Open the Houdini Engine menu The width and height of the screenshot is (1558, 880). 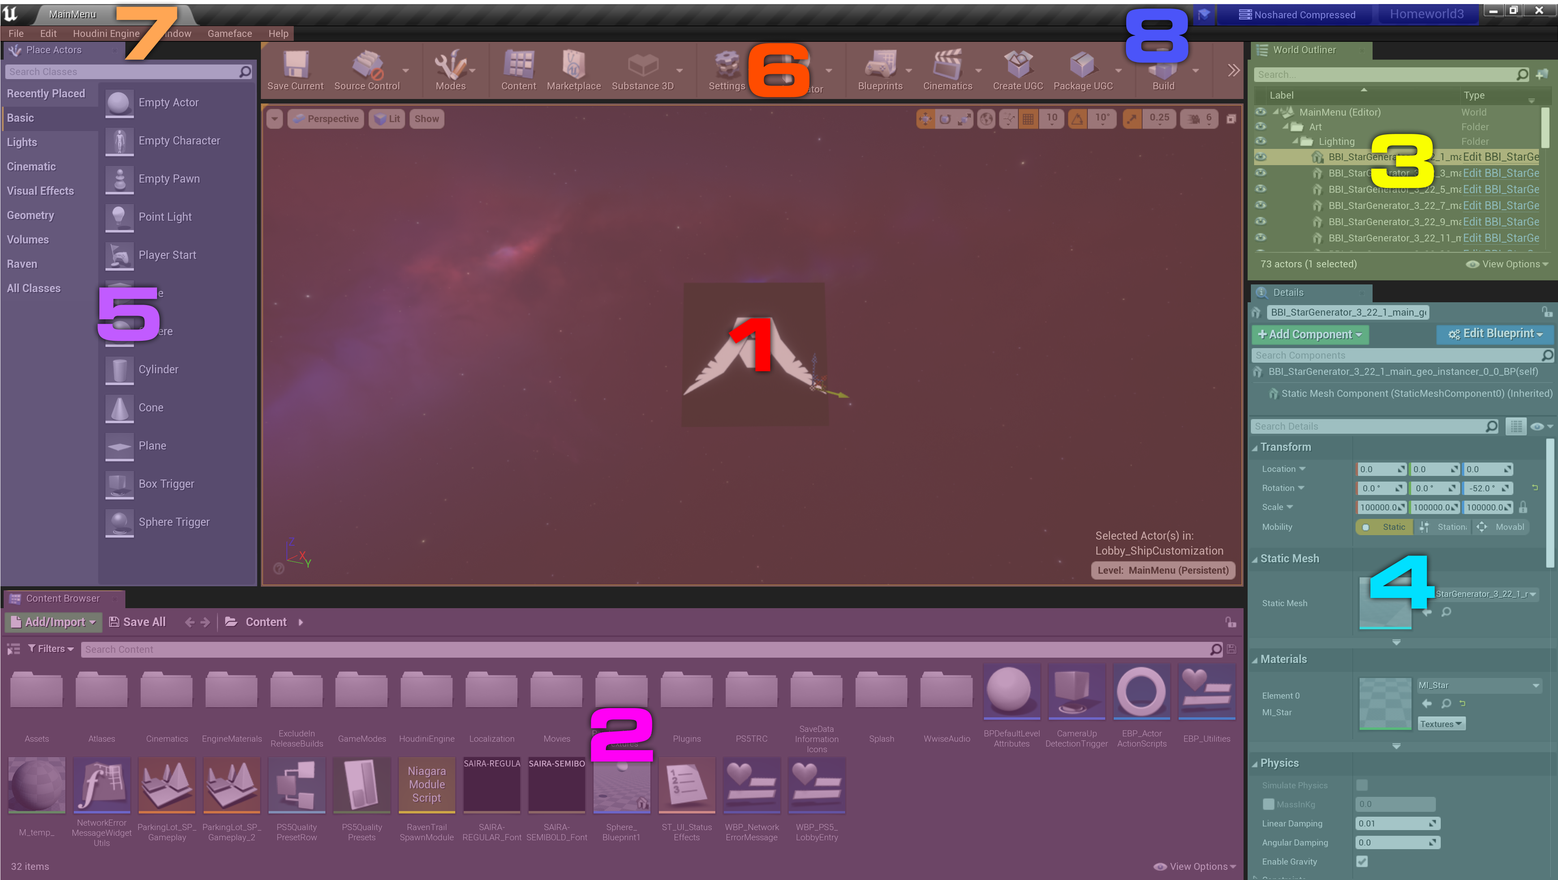106,33
